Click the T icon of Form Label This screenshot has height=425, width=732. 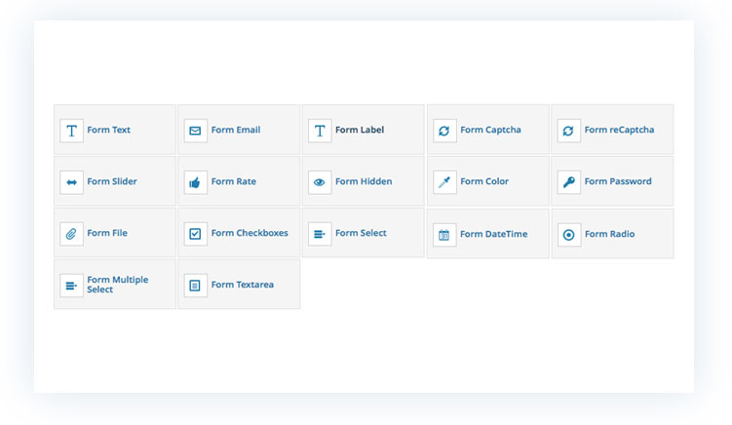click(320, 131)
